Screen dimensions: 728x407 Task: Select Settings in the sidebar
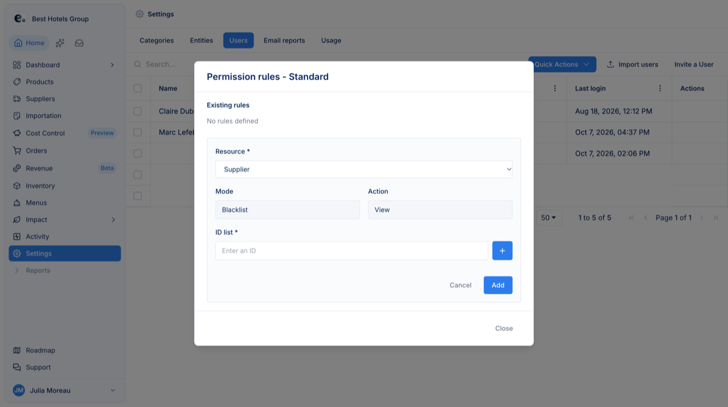(x=64, y=254)
